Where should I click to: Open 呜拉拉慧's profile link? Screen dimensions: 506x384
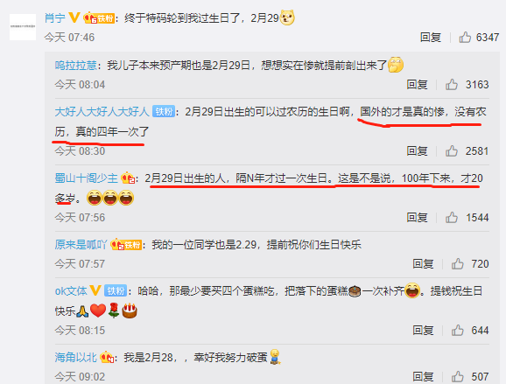[76, 66]
